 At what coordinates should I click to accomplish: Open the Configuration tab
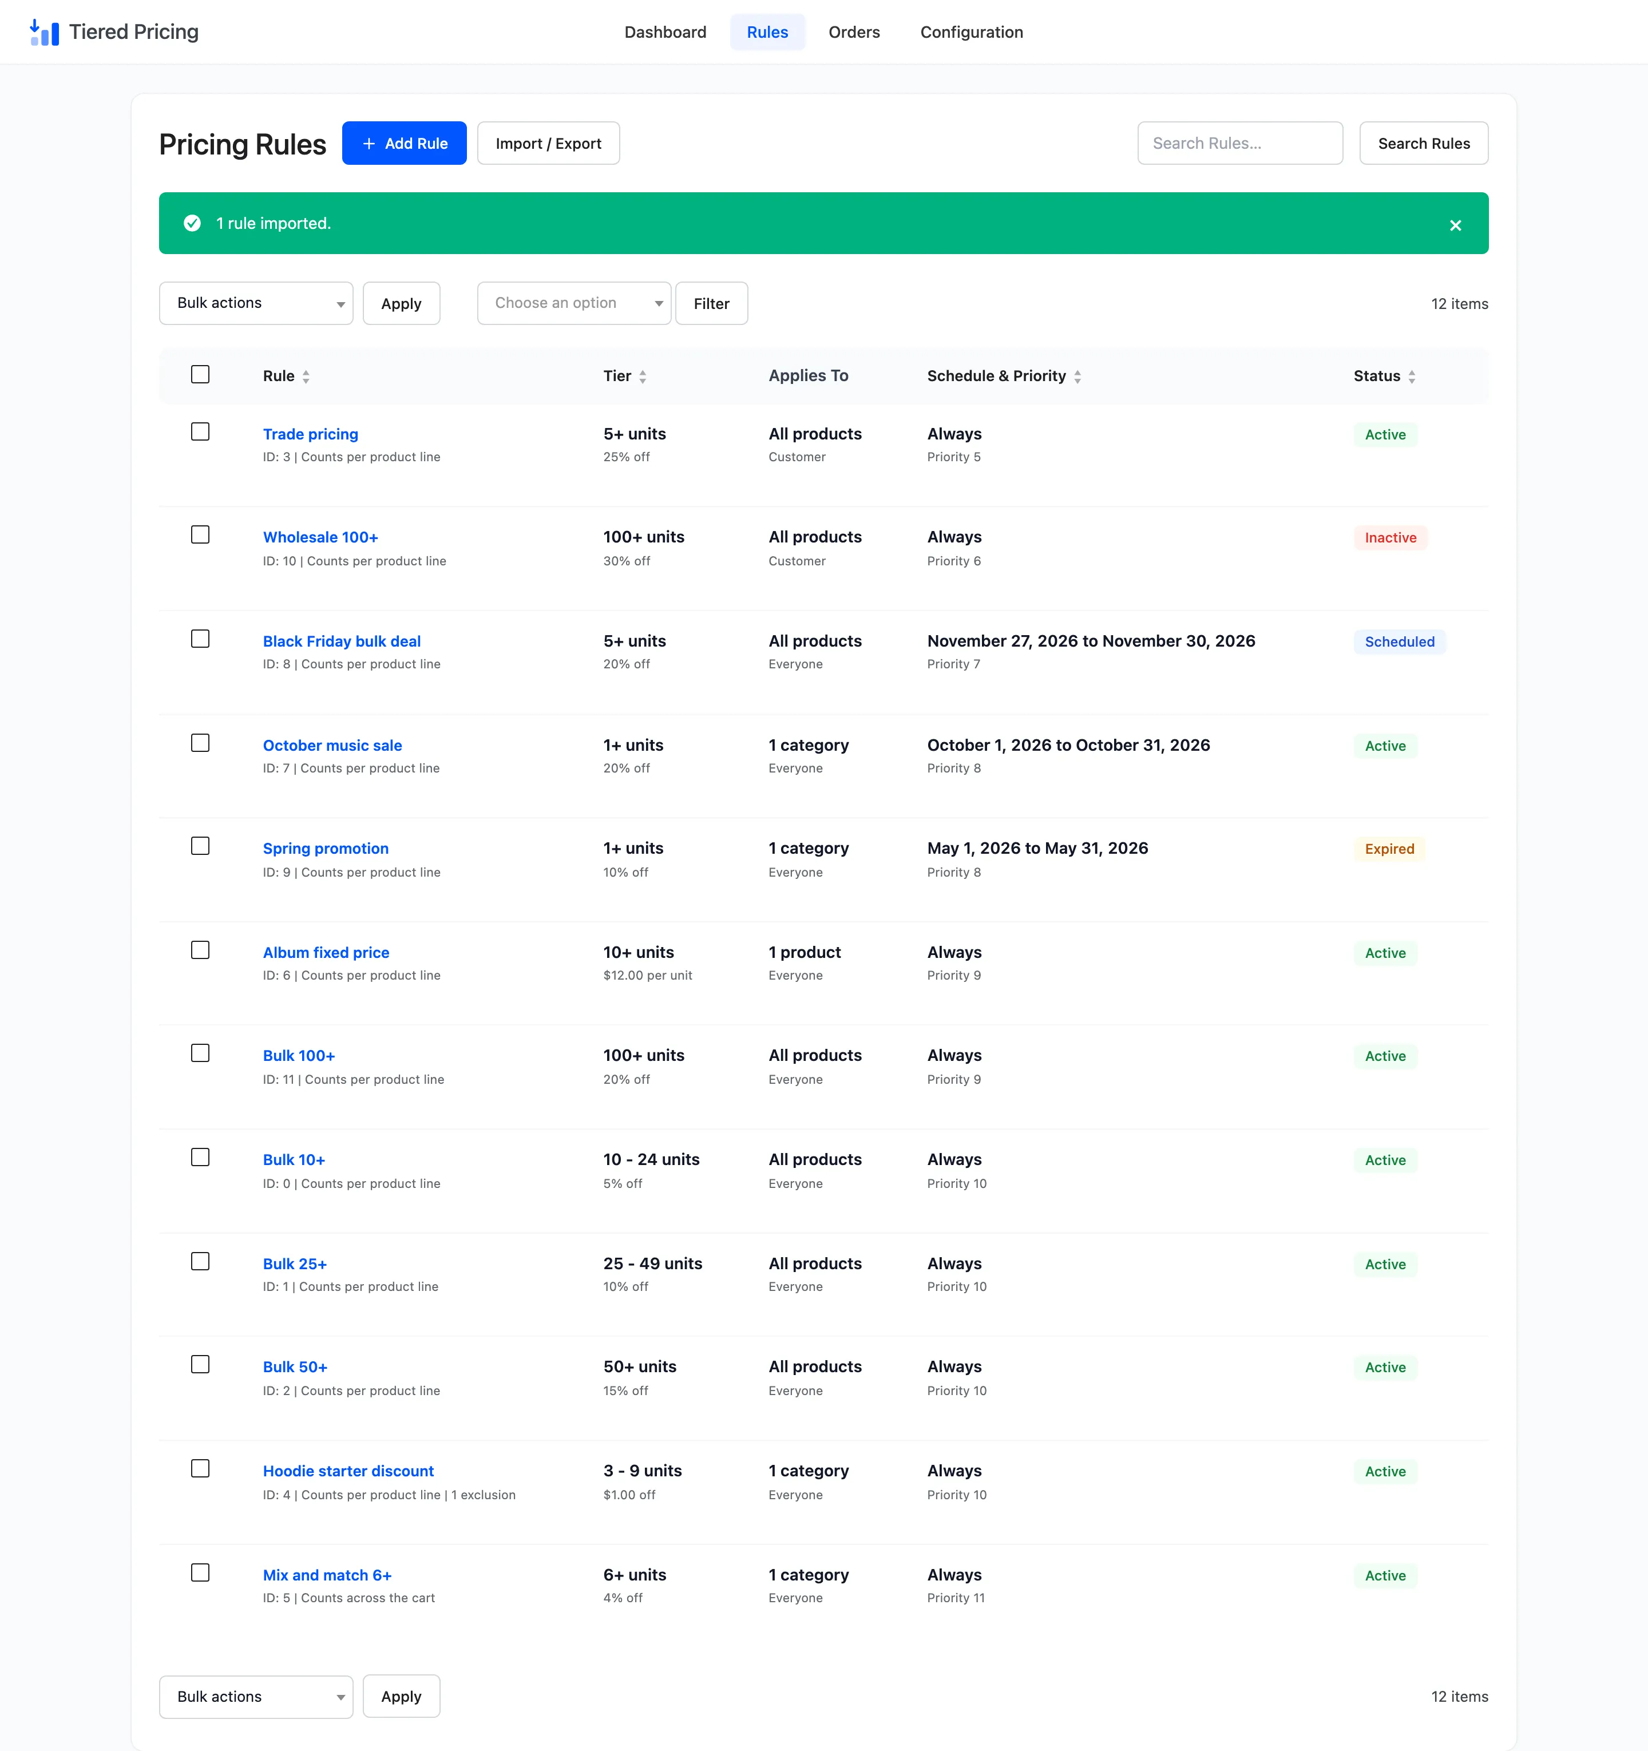click(972, 33)
